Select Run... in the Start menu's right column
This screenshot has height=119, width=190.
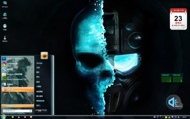pyautogui.click(x=39, y=106)
